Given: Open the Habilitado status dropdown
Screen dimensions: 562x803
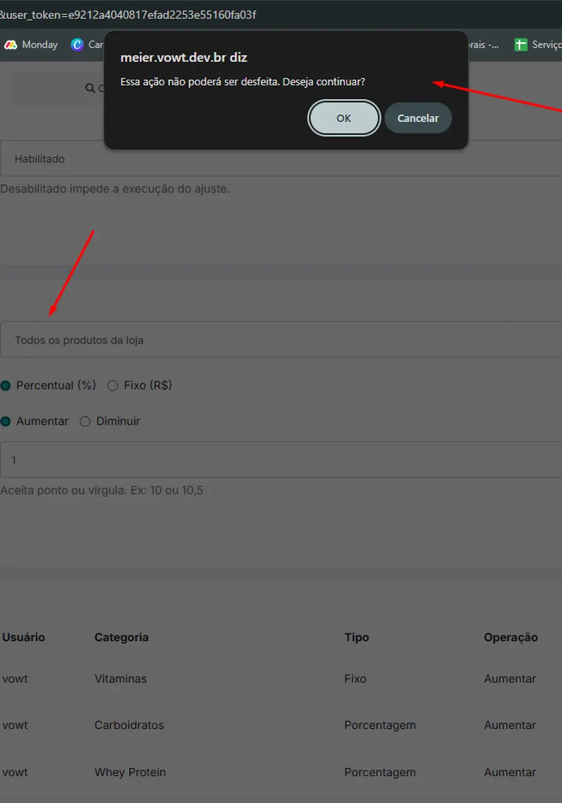Looking at the screenshot, I should (281, 159).
